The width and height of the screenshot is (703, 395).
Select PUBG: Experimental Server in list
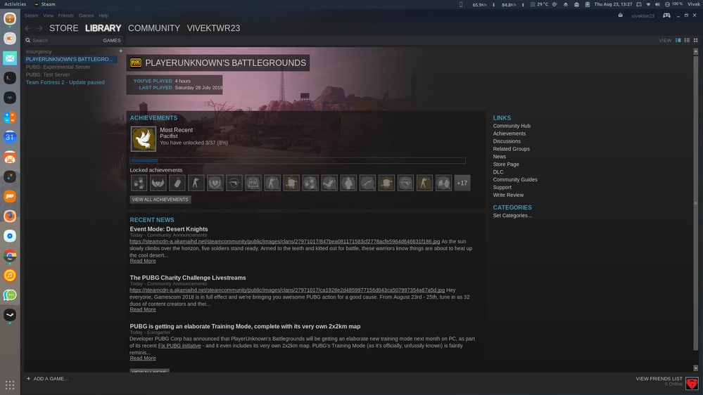point(58,67)
